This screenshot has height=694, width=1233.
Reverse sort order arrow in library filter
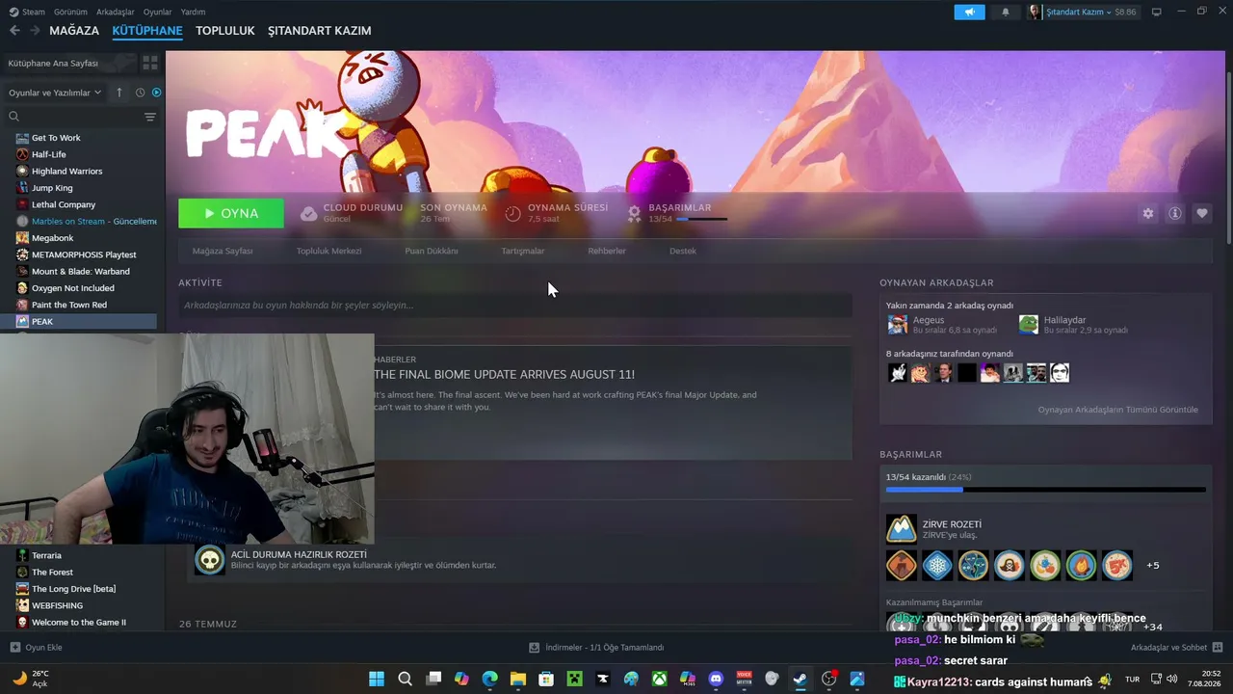tap(119, 93)
